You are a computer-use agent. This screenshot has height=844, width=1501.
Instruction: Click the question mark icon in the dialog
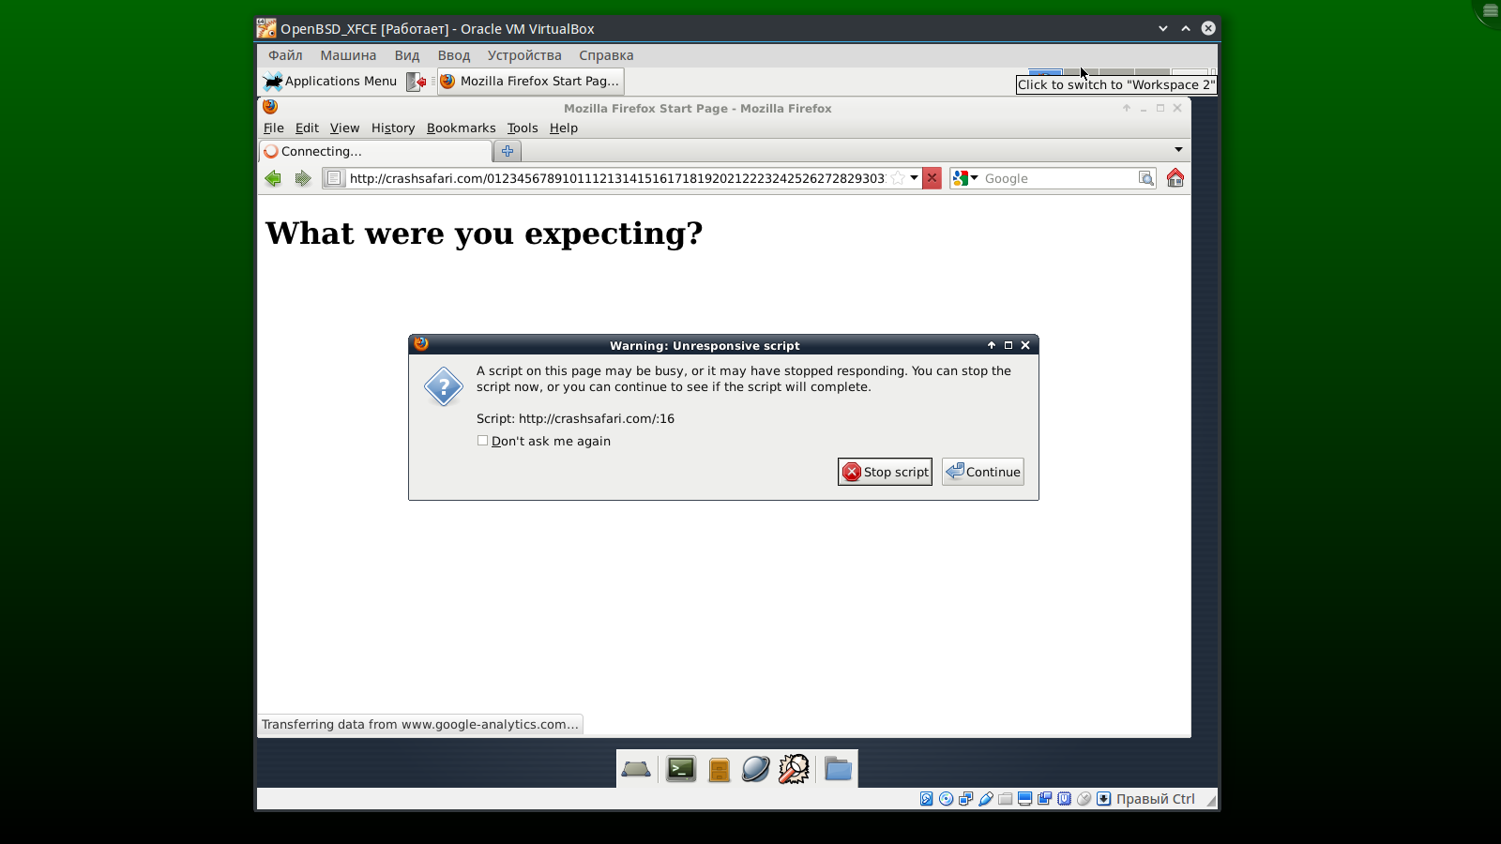pos(444,386)
